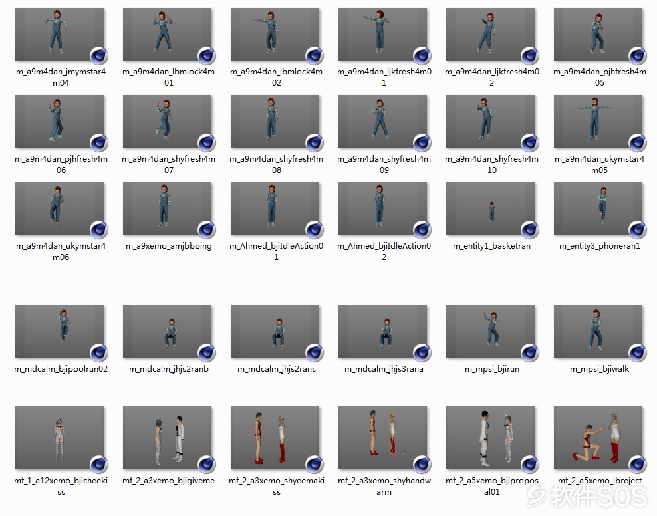Select the mf_2_a3xemo_shyeemakiss file thumbnail
Image resolution: width=657 pixels, height=516 pixels.
coord(275,438)
